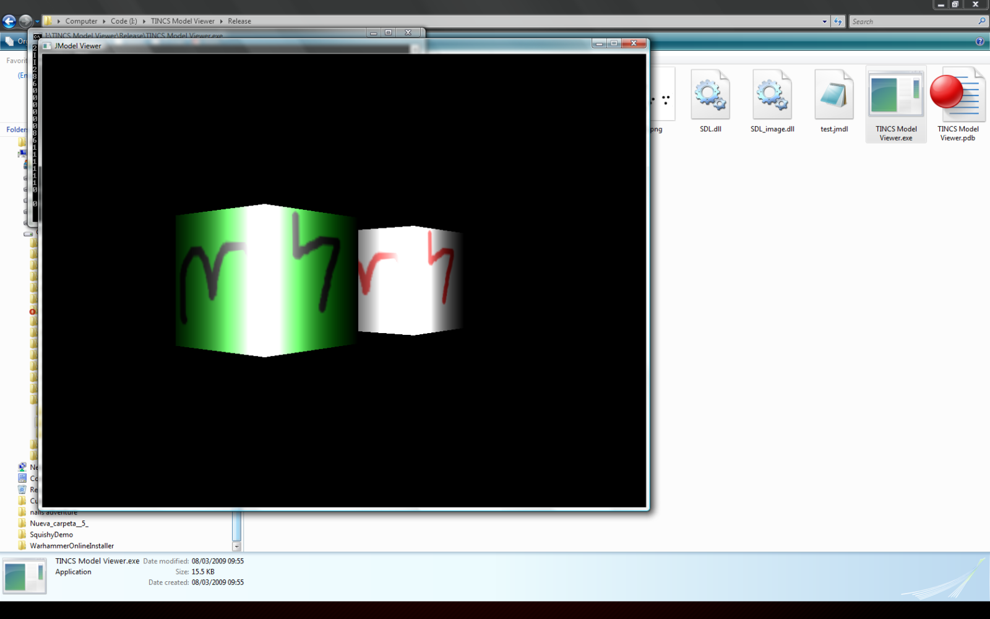The width and height of the screenshot is (990, 619).
Task: Navigate to Code (I:) in breadcrumb
Action: pyautogui.click(x=124, y=21)
